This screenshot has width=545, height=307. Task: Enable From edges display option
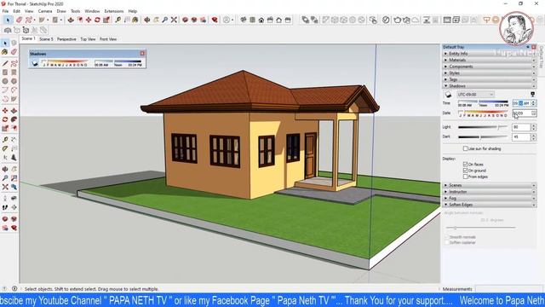(466, 177)
